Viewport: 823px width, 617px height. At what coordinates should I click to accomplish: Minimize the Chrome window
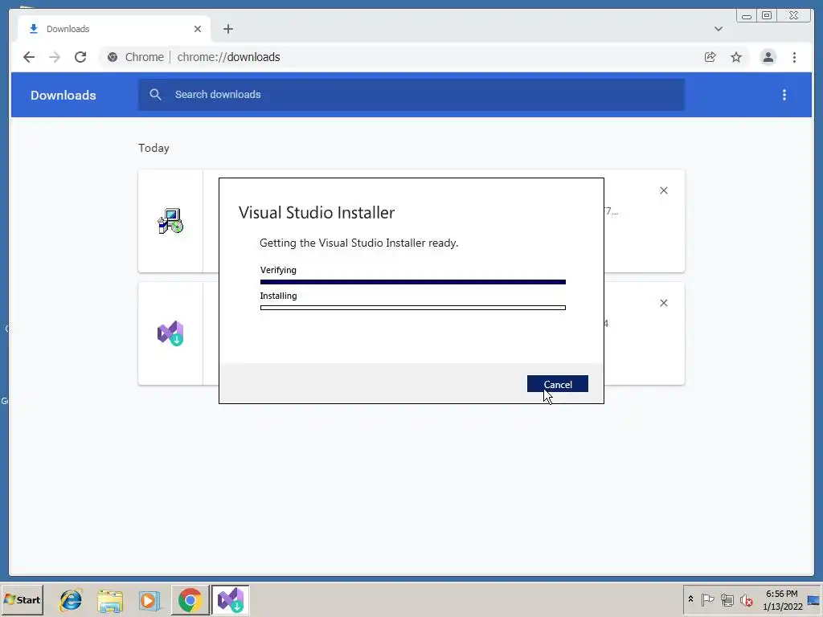click(747, 16)
